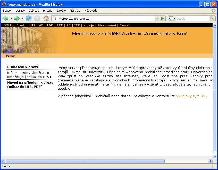Click vertical scrollbar up arrow
218x170 pixels.
tap(215, 25)
